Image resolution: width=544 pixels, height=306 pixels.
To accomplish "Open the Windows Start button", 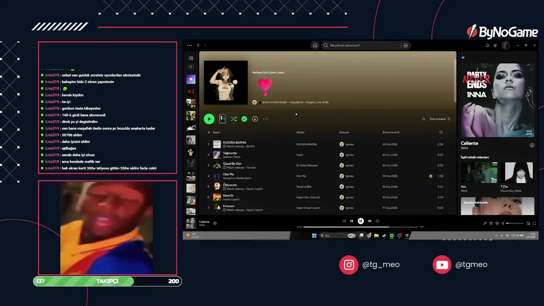I will click(314, 235).
